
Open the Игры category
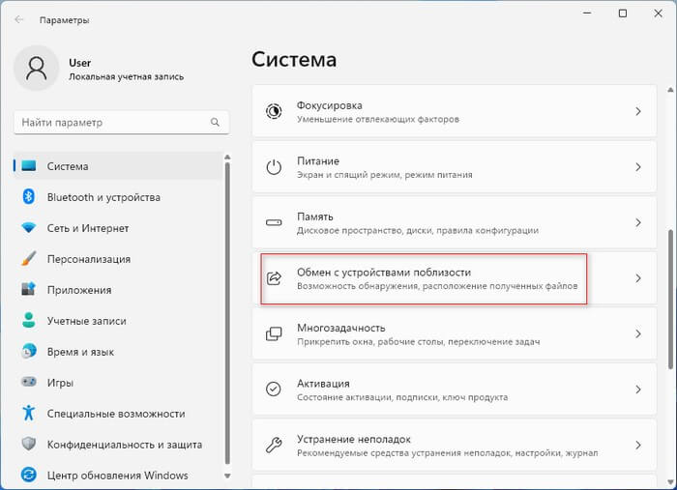point(118,382)
